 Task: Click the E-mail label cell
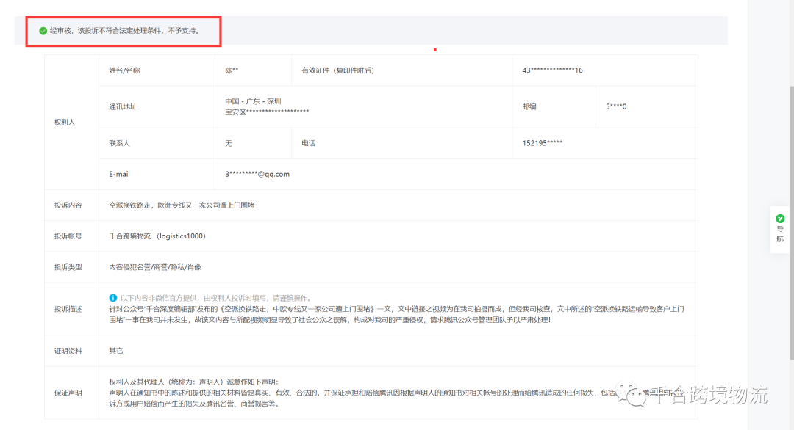coord(157,175)
